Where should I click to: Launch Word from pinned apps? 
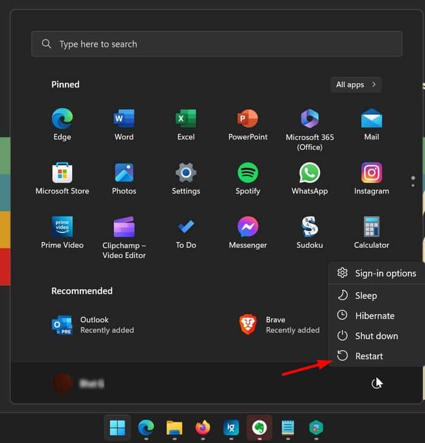click(124, 124)
